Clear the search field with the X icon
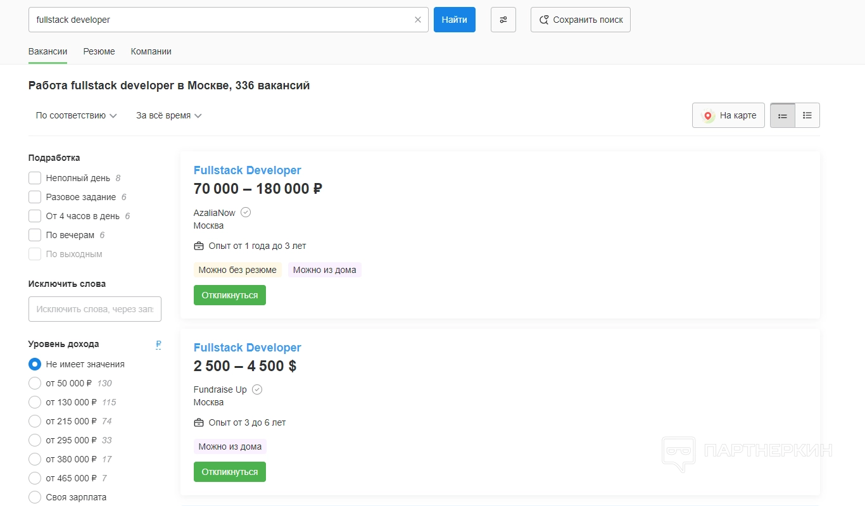This screenshot has height=506, width=865. pyautogui.click(x=417, y=20)
